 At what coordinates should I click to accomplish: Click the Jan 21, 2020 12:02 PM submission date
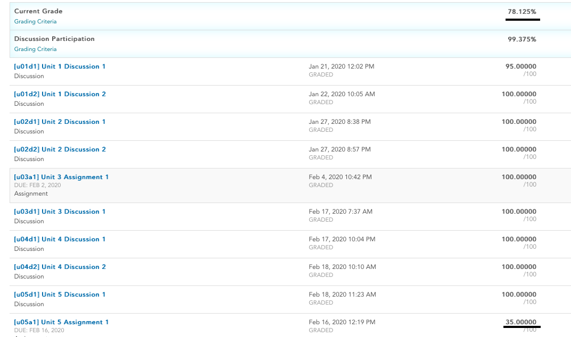(x=342, y=66)
